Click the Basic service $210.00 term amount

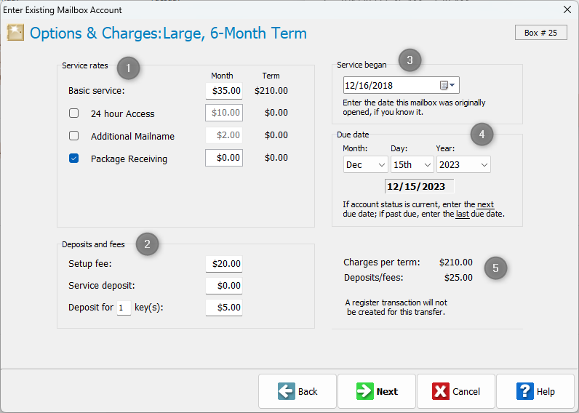point(271,91)
